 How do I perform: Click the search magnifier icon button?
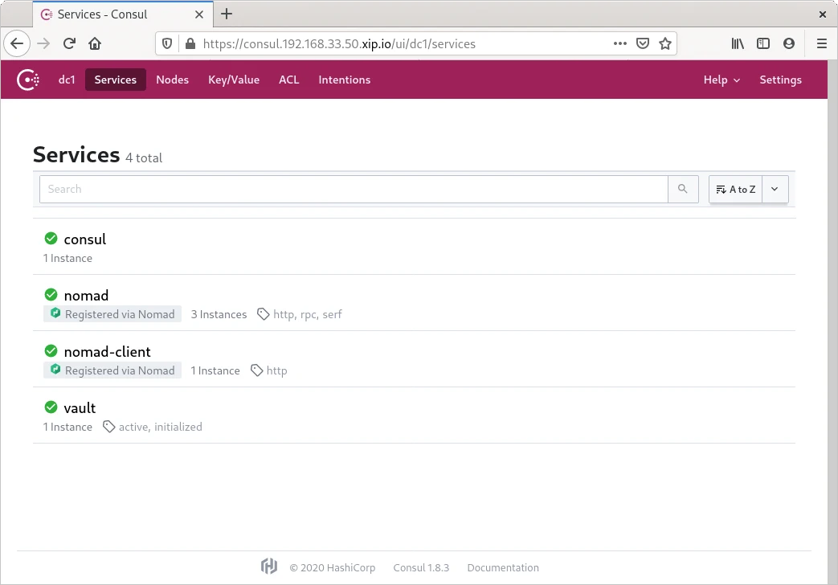coord(682,189)
